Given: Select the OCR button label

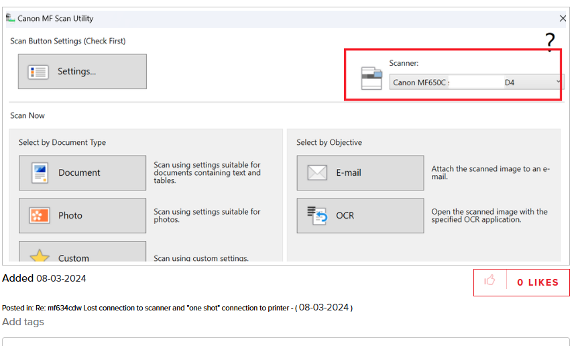Looking at the screenshot, I should point(345,216).
